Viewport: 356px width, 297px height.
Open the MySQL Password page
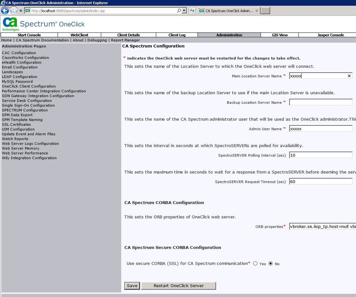(17, 82)
